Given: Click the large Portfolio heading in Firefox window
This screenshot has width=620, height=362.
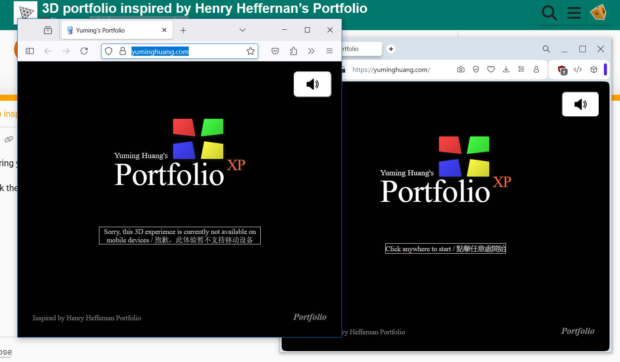Looking at the screenshot, I should click(x=169, y=175).
